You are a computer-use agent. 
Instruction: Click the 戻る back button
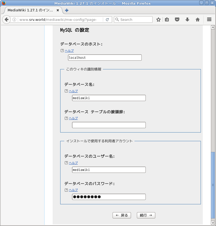122,215
